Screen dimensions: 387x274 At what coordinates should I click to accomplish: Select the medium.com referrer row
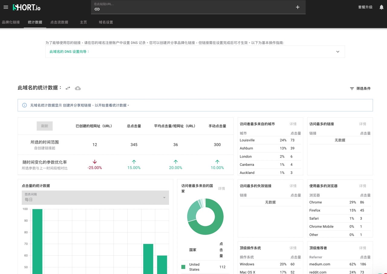pos(340,264)
